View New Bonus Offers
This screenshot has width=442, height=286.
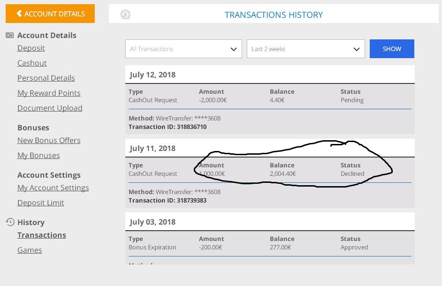point(49,140)
